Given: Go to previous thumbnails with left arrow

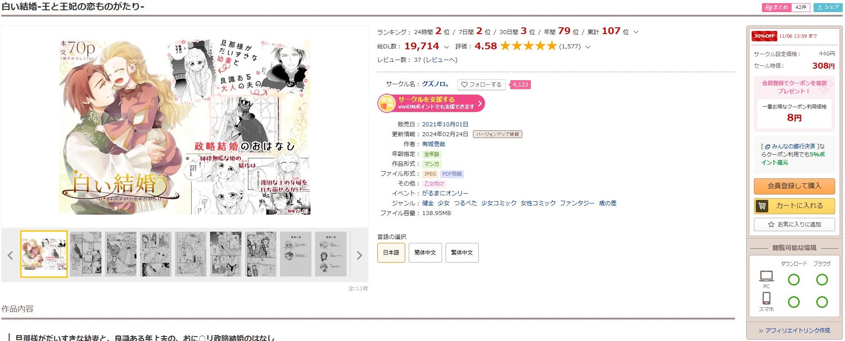Looking at the screenshot, I should coord(10,255).
